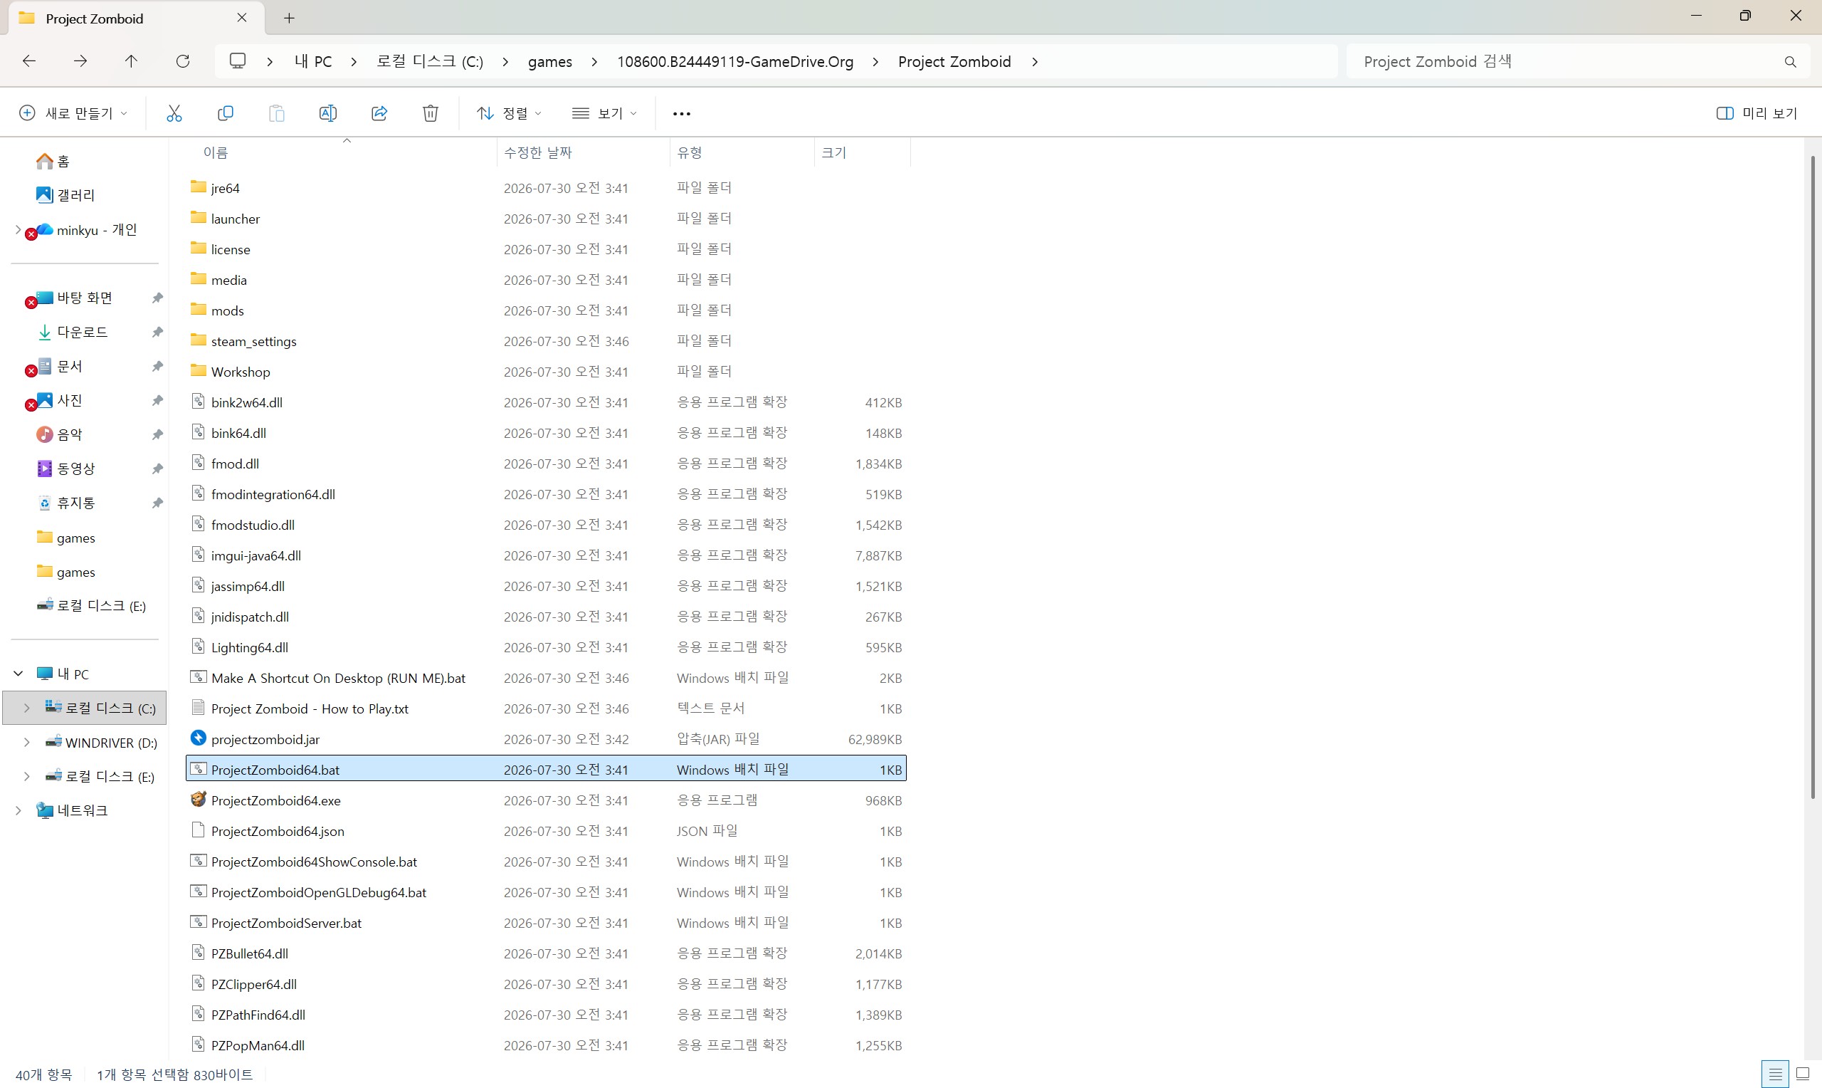Screen dimensions: 1822x1088
Task: Unpin 다운로드 using its pin icon
Action: pyautogui.click(x=157, y=332)
